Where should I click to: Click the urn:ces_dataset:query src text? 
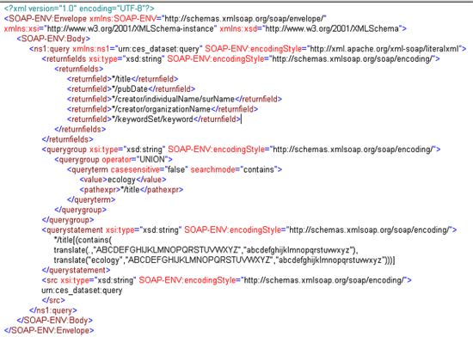coord(82,291)
